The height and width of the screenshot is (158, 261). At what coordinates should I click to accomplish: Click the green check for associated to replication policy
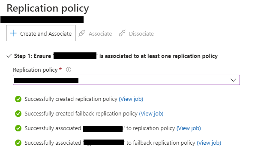18,128
